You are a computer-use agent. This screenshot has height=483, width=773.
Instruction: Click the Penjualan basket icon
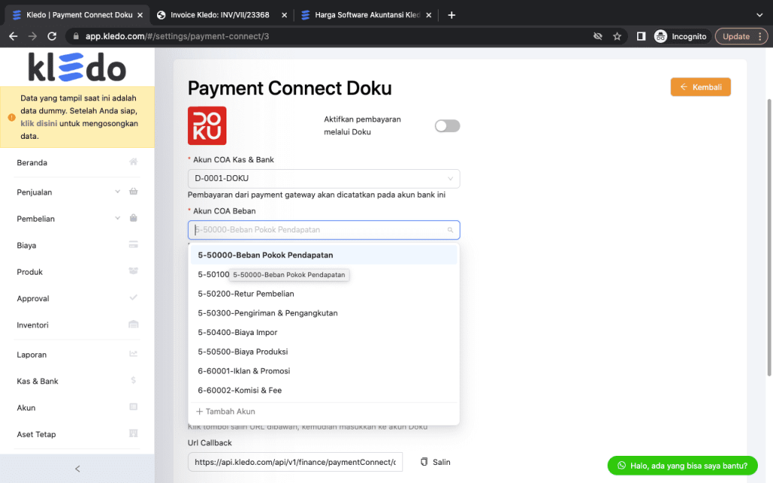[133, 192]
